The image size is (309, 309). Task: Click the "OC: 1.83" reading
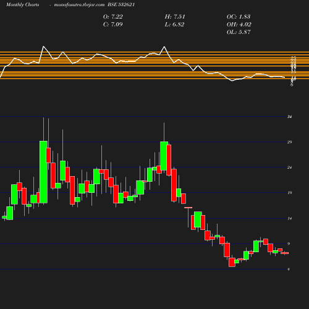[239, 17]
